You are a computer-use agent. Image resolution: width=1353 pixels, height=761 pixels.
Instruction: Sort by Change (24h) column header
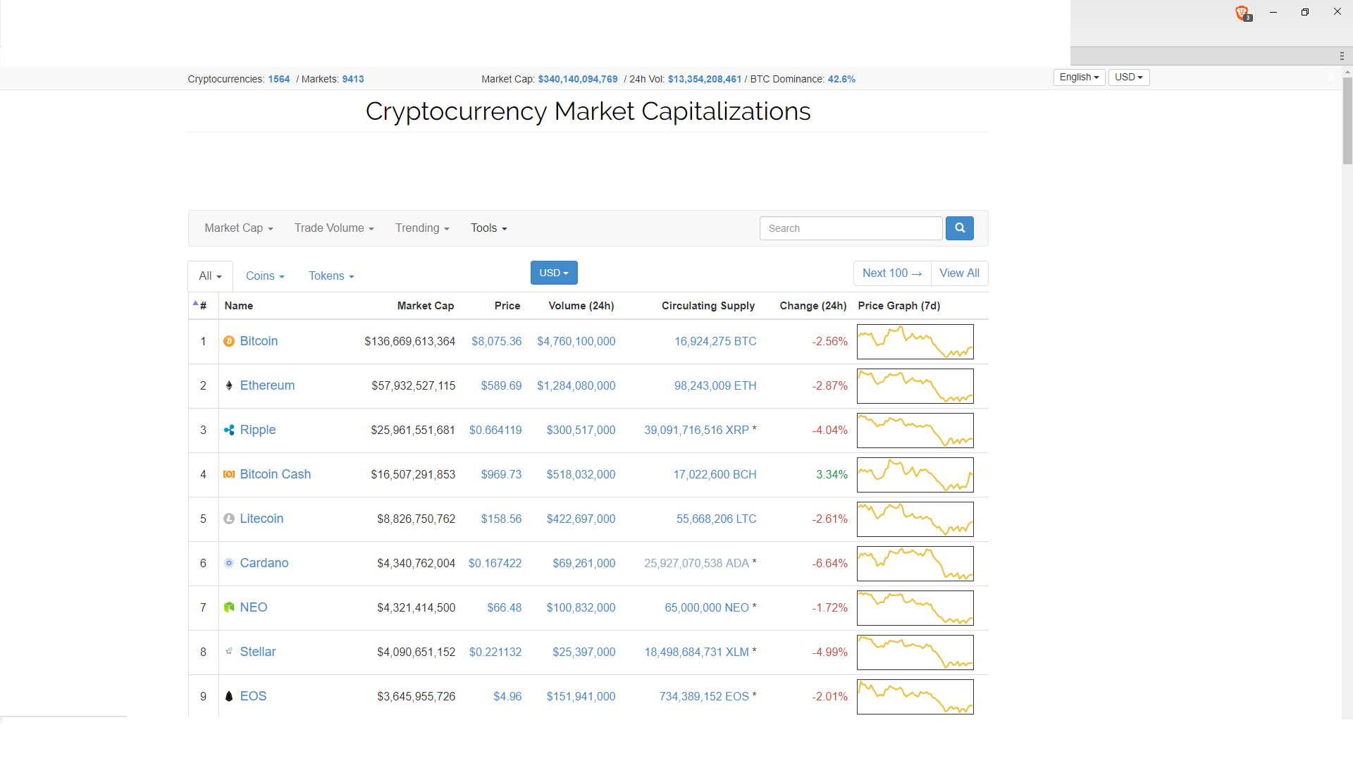click(813, 306)
